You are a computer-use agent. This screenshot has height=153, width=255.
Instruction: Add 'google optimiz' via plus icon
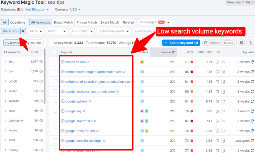[x=63, y=101]
